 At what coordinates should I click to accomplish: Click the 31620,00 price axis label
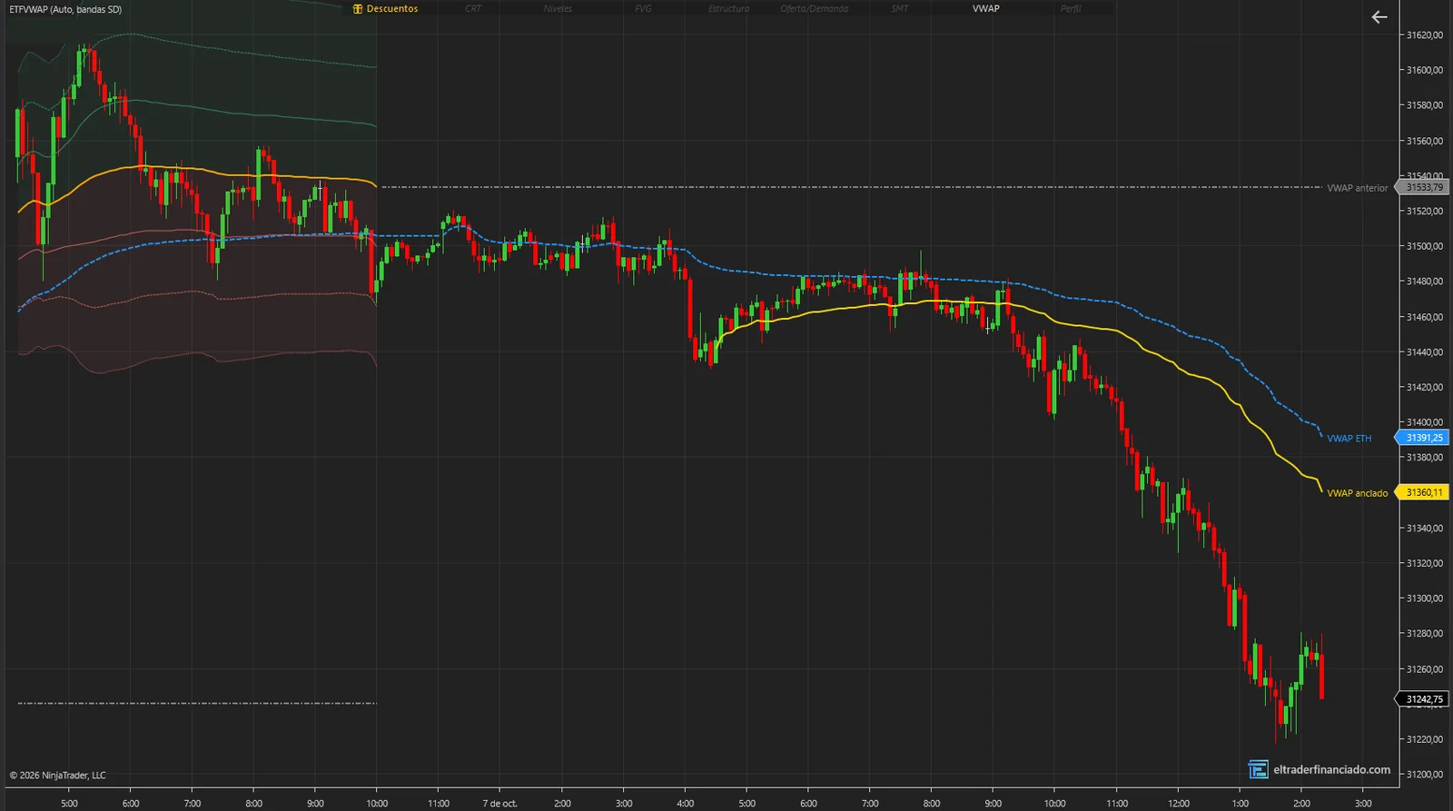(1424, 35)
